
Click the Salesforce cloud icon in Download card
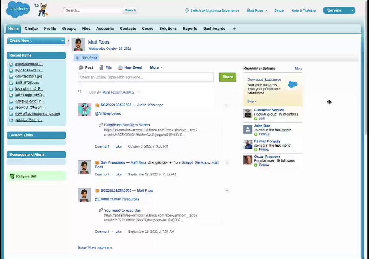coord(293,84)
